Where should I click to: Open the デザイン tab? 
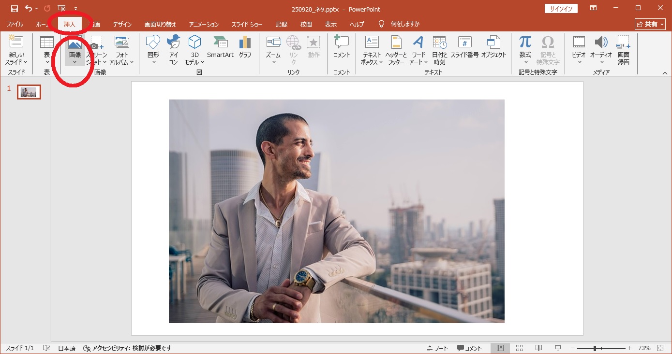click(122, 24)
